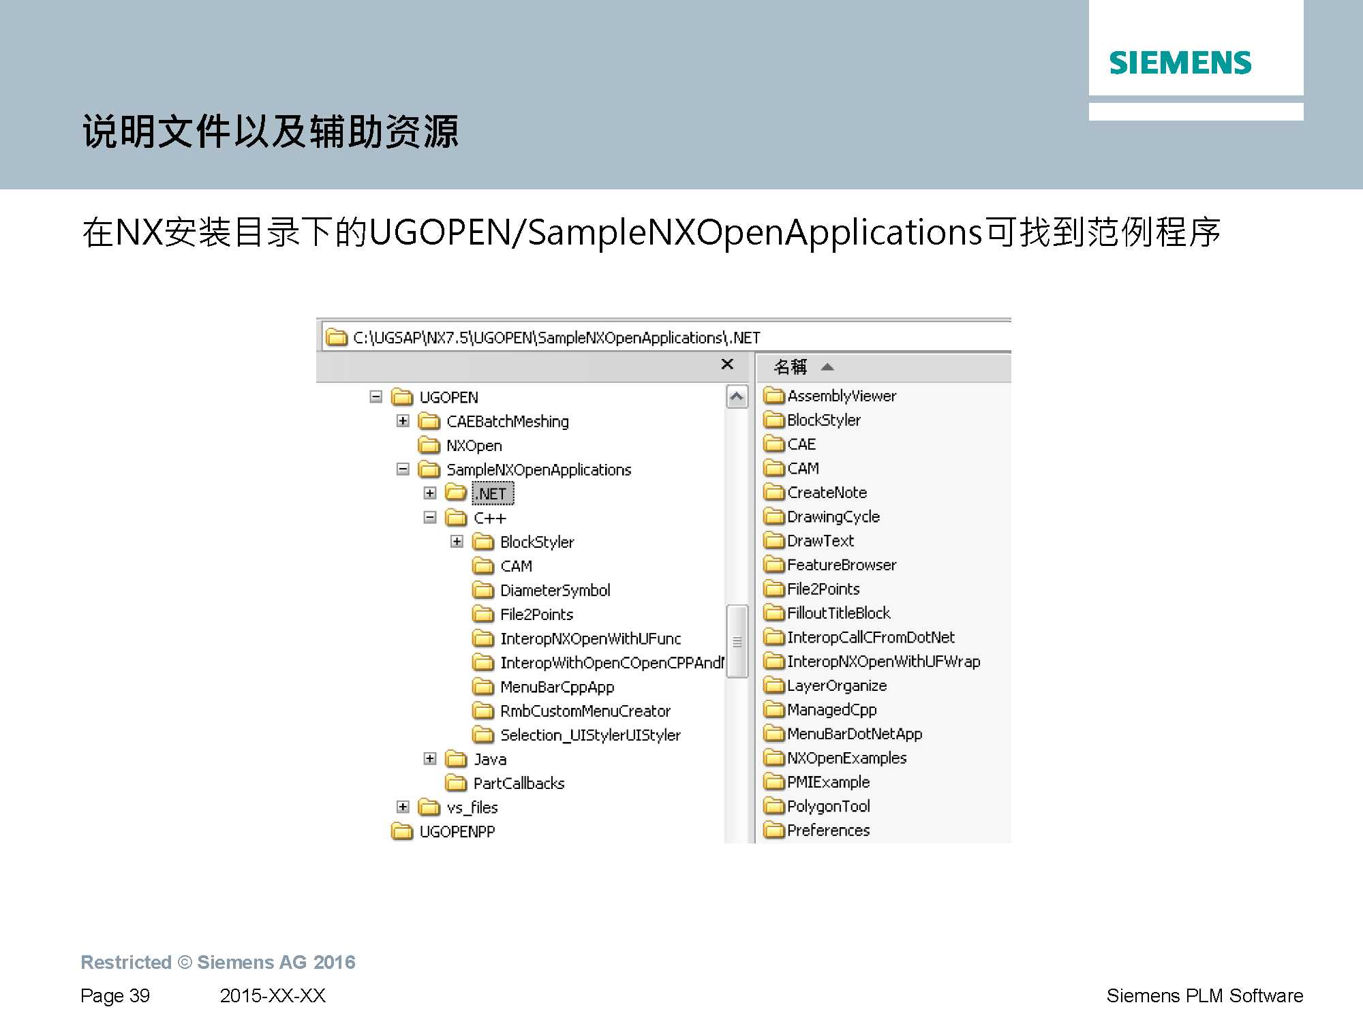Select the UGOPEN folder icon in tree
Screen dimensions: 1363x1022
click(402, 397)
